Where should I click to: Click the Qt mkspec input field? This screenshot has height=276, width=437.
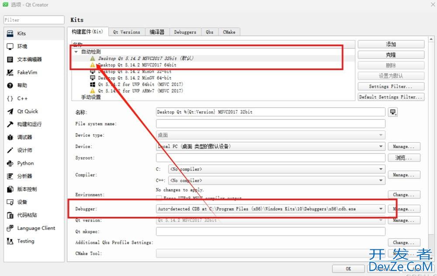(x=271, y=232)
